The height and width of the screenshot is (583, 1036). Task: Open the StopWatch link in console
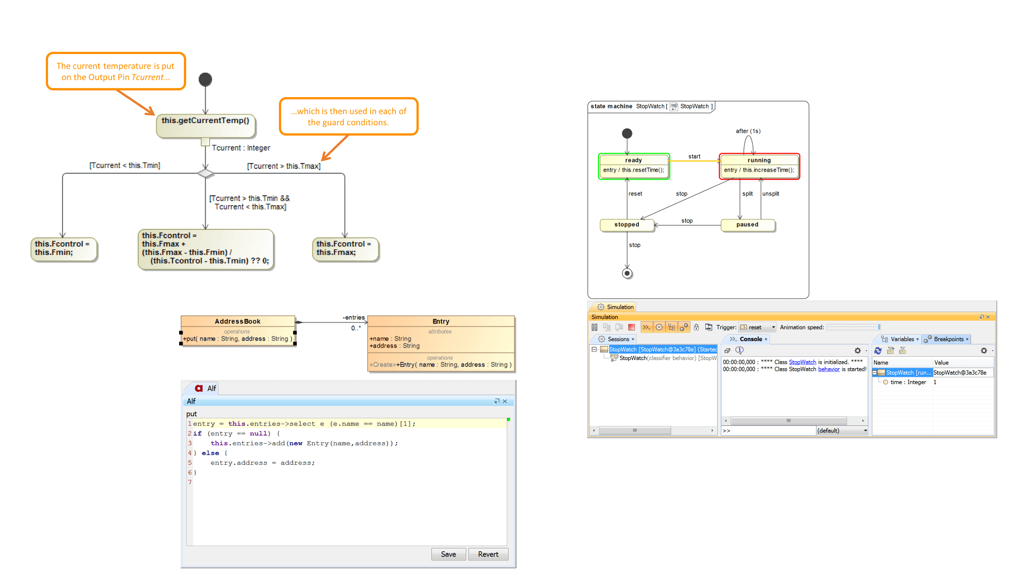tap(802, 362)
